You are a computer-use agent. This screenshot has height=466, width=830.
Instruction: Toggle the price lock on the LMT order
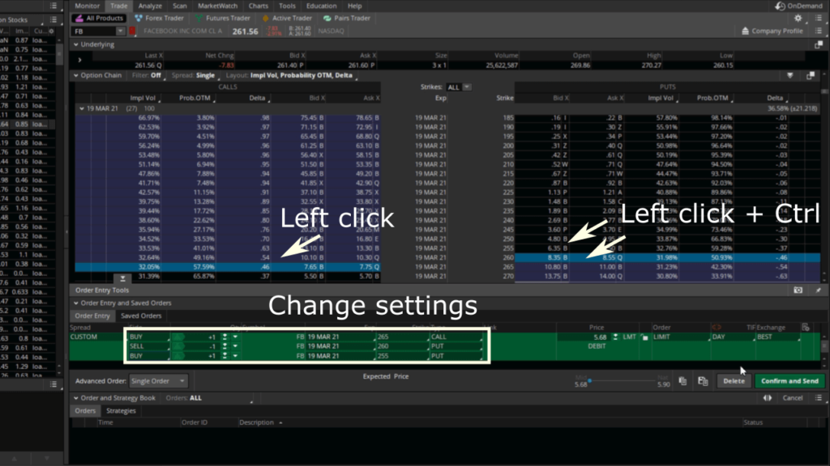click(x=644, y=337)
